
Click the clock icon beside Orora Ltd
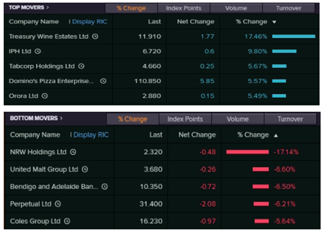45,96
